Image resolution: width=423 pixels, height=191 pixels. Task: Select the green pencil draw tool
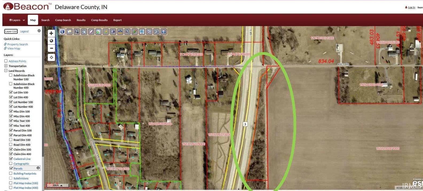[x=135, y=32]
